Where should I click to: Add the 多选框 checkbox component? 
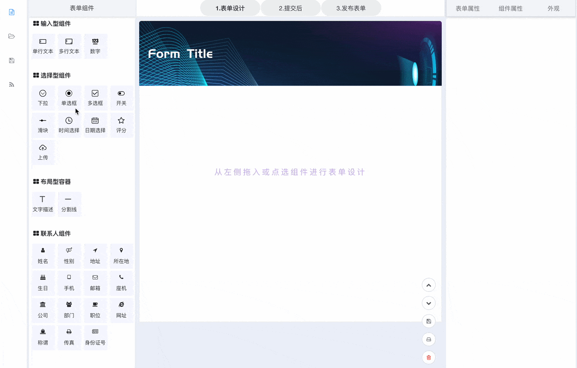95,98
